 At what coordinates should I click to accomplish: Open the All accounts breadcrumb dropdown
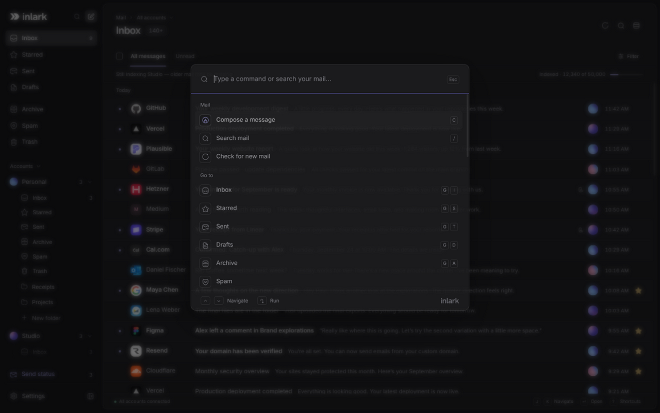[155, 18]
